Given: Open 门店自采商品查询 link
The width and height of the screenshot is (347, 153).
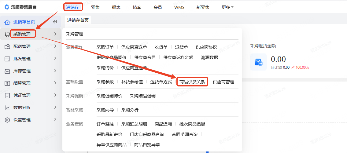Looking at the screenshot, I should click(147, 134).
